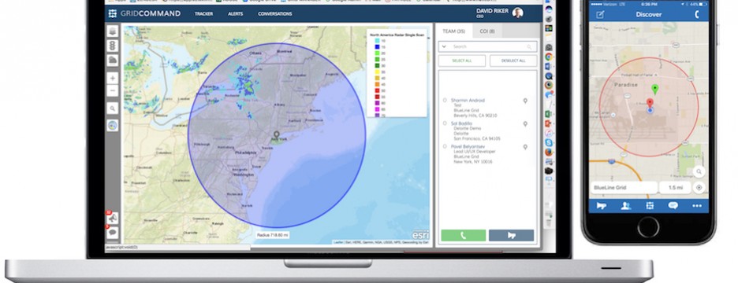Image resolution: width=738 pixels, height=283 pixels.
Task: Tap the phone call icon in Discover header
Action: 697,15
